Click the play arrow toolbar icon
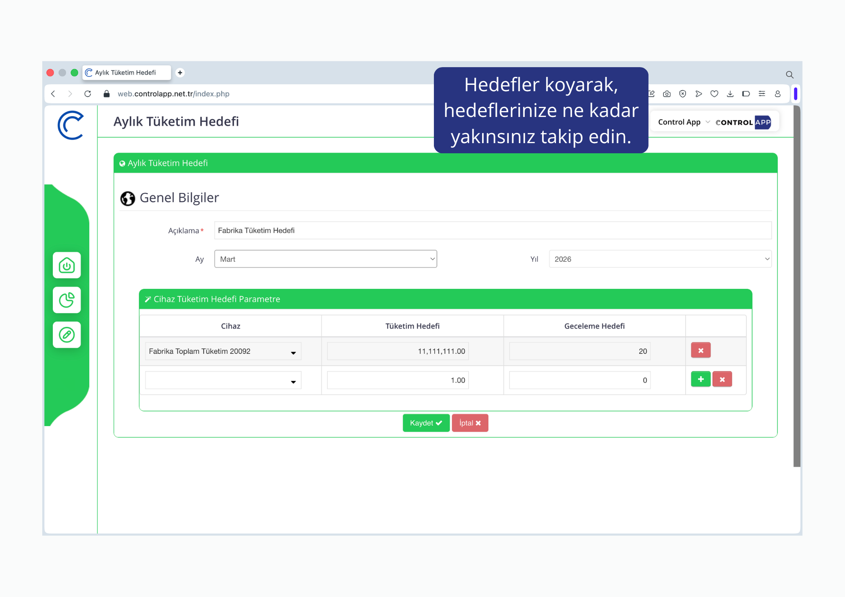The width and height of the screenshot is (845, 597). point(699,94)
